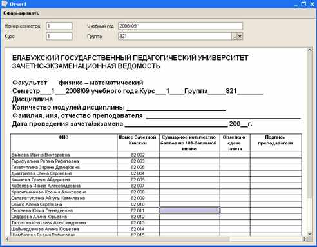The height and width of the screenshot is (247, 317).
Task: Select record book number 82 012 cell
Action: point(138,217)
